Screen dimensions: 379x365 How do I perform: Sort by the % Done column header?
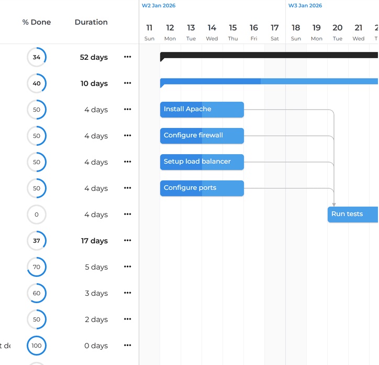click(37, 22)
